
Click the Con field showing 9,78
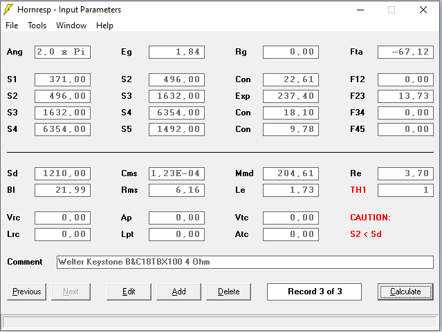[291, 129]
